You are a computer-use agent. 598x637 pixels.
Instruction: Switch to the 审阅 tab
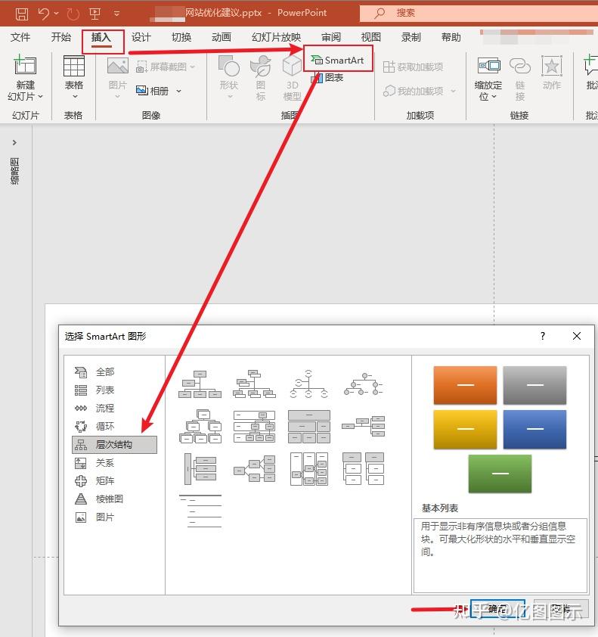coord(331,37)
